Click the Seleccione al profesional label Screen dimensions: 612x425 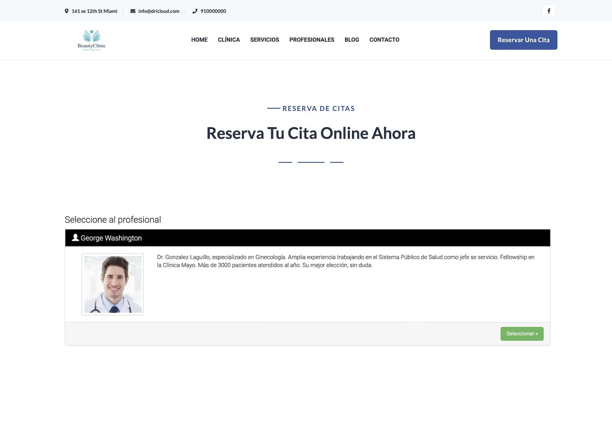click(x=113, y=220)
